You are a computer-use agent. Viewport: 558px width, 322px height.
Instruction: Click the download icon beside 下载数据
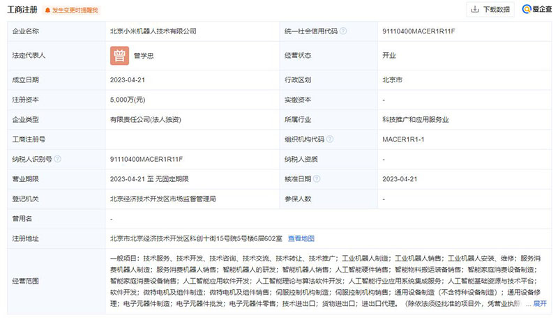click(475, 10)
